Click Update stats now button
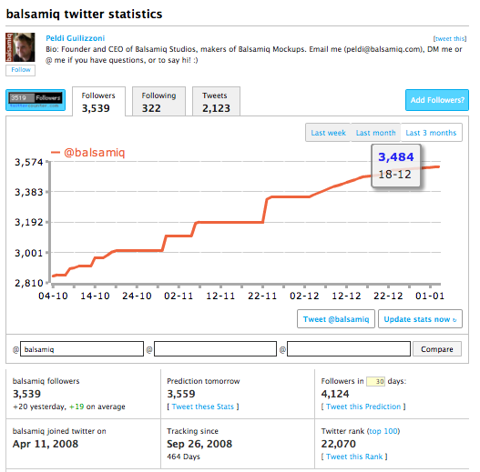This screenshot has height=472, width=480. pos(420,319)
